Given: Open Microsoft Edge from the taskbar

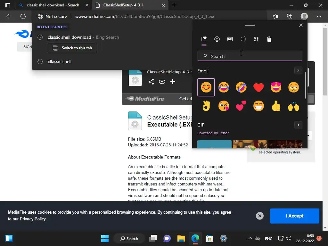Looking at the screenshot, I should [195, 238].
